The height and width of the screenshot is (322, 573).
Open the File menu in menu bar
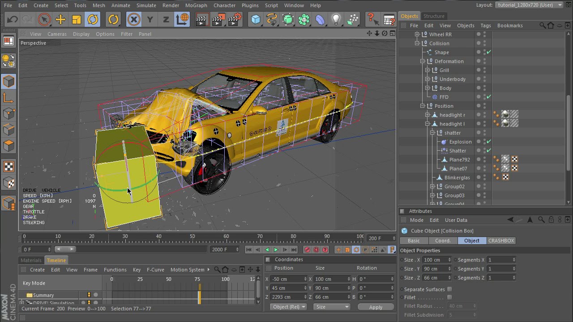[x=9, y=5]
